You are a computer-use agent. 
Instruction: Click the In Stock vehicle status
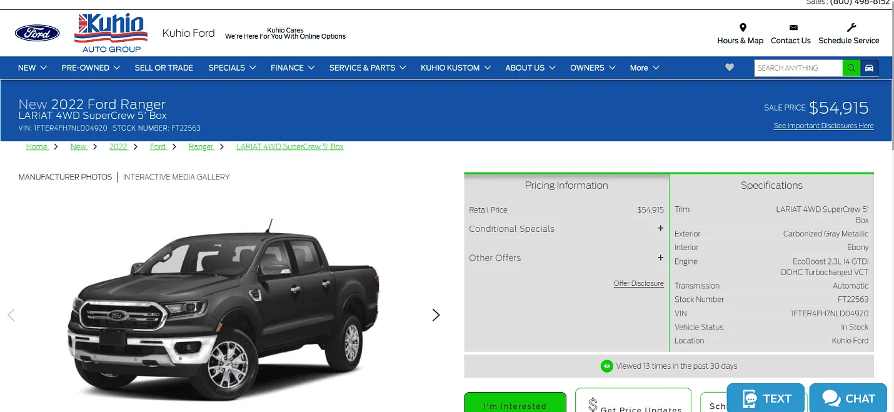[855, 327]
